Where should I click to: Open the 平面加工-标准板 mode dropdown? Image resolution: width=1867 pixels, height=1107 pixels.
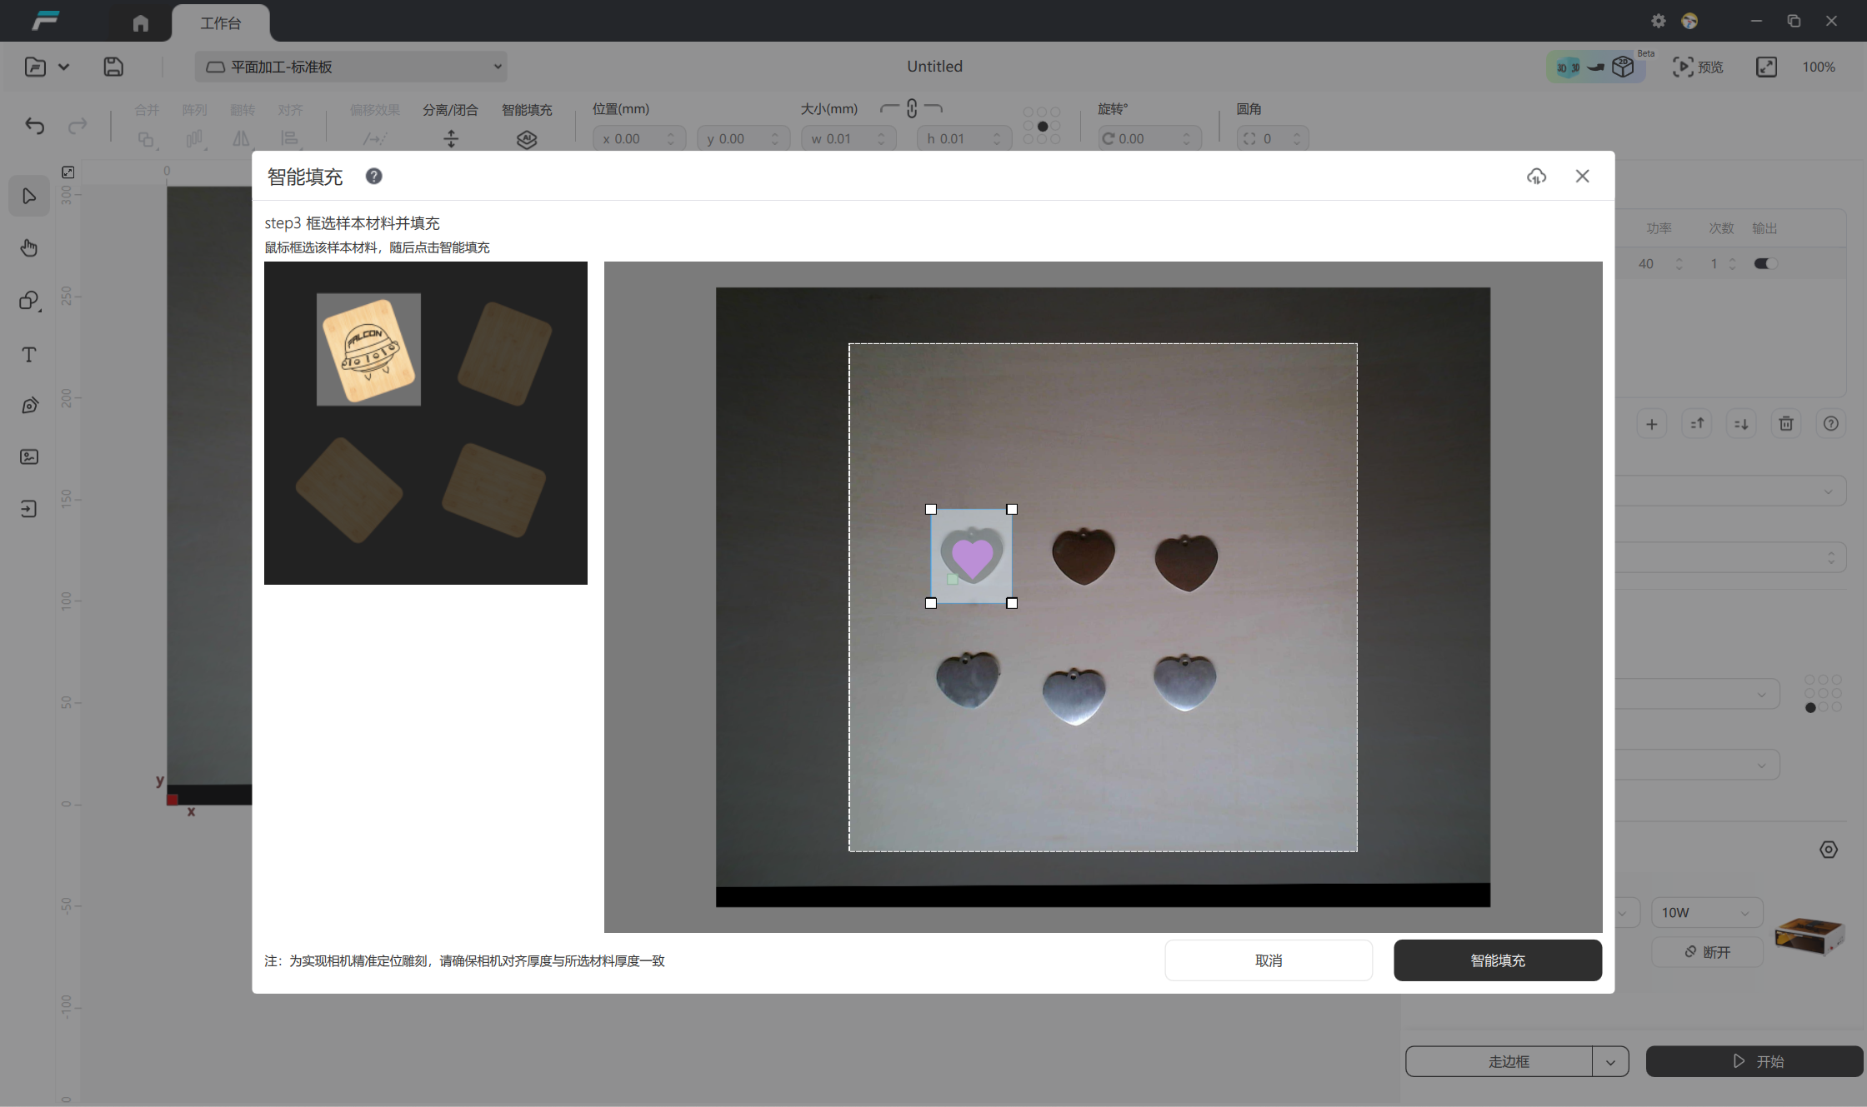point(351,67)
